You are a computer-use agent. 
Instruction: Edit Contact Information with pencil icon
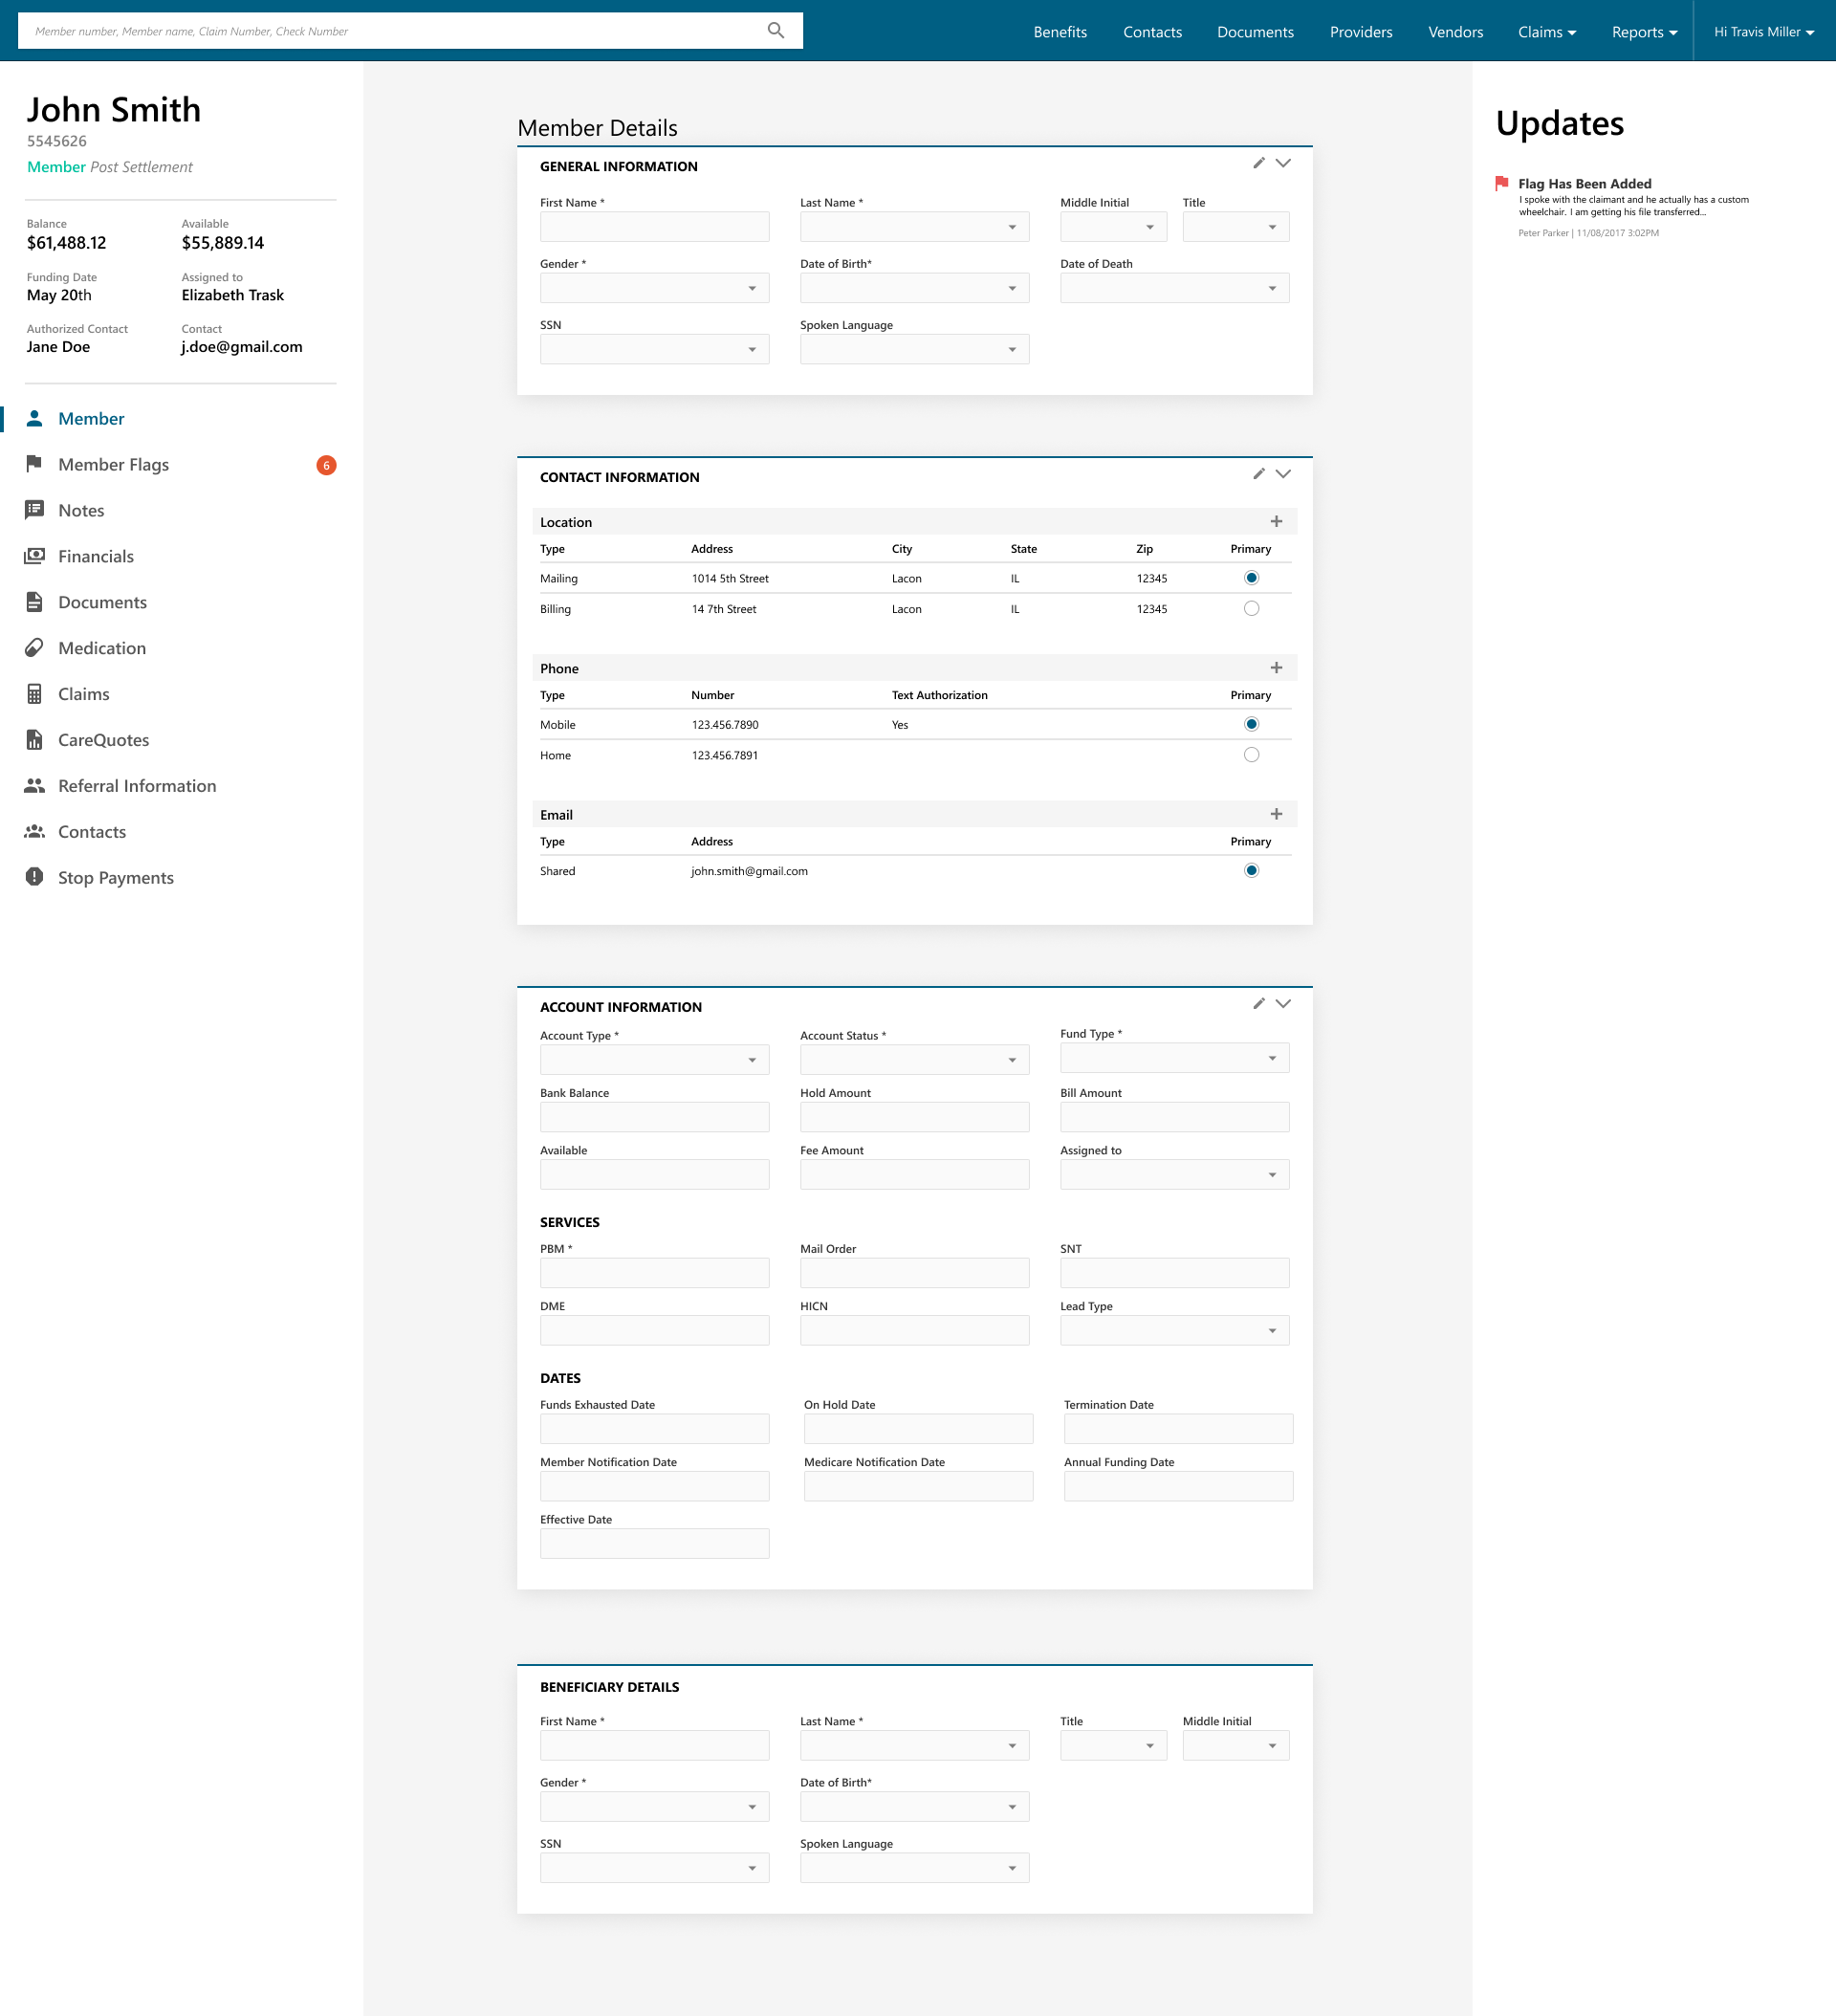coord(1259,473)
